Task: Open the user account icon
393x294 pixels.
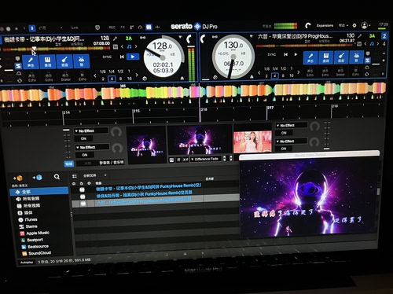Action: point(364,25)
